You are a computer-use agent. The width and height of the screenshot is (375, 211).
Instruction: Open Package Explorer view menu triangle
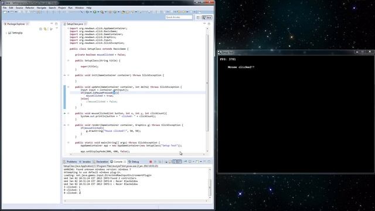57,29
